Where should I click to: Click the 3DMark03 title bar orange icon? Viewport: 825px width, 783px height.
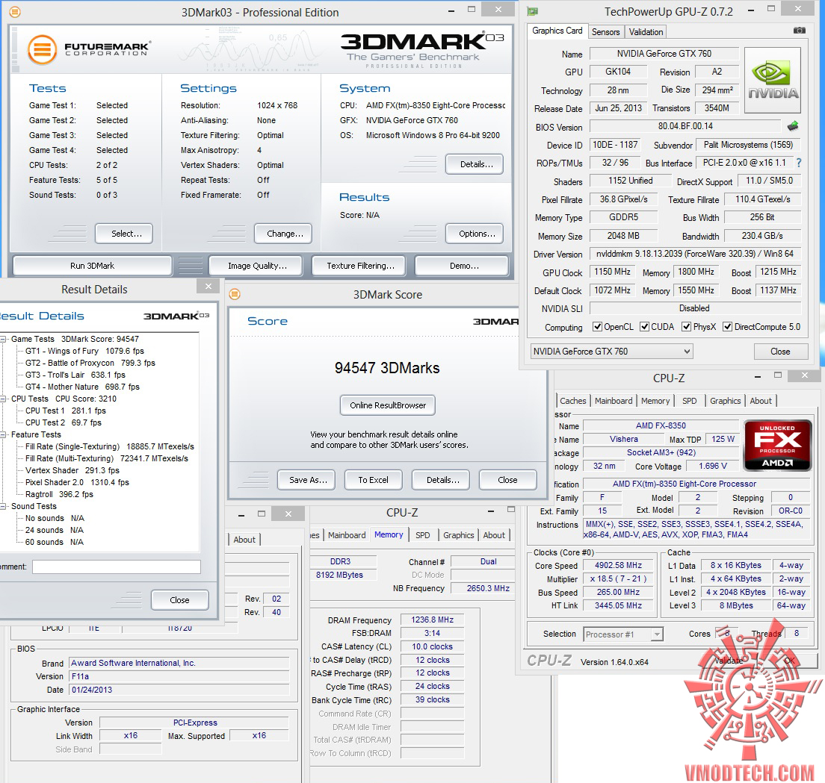tap(15, 11)
